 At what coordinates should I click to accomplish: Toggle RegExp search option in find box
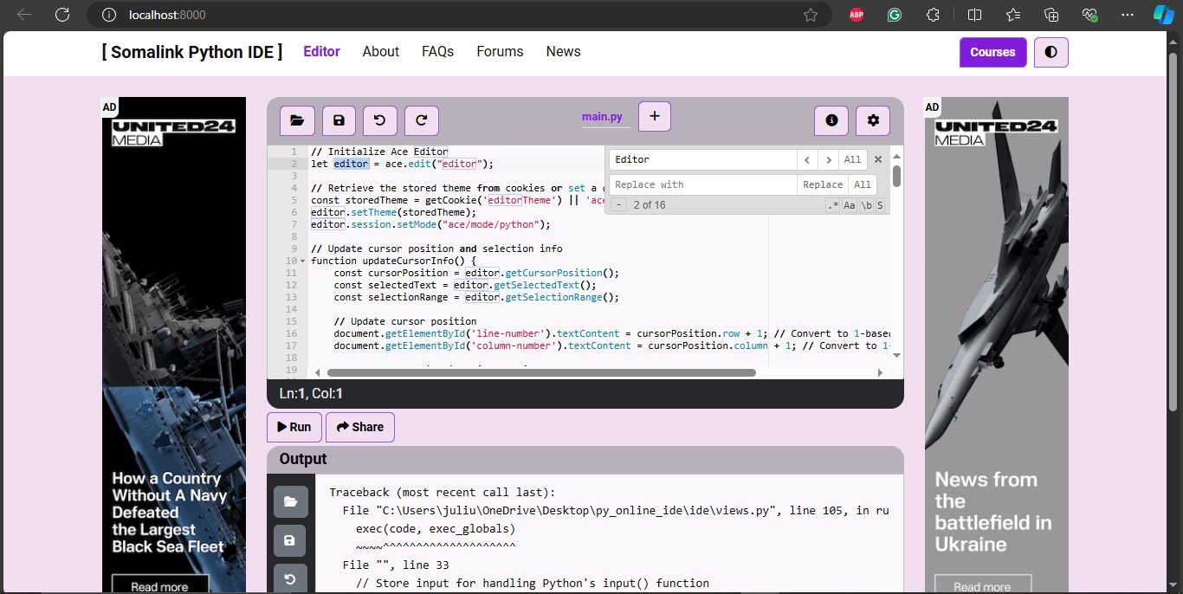click(x=832, y=205)
